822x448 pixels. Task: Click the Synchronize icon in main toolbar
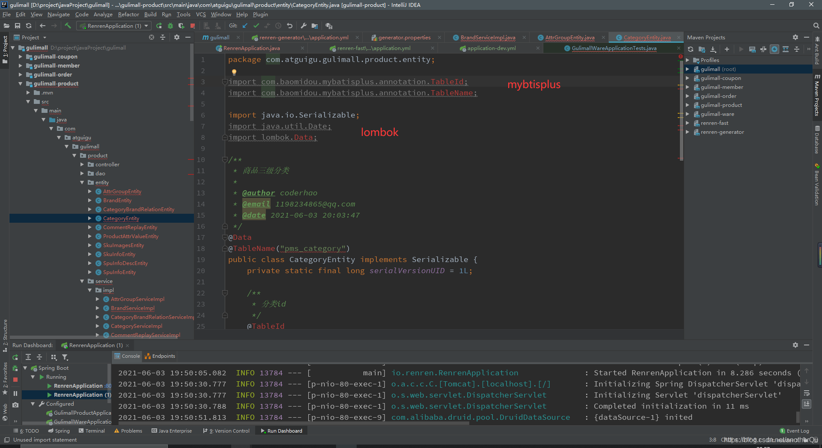(x=29, y=26)
